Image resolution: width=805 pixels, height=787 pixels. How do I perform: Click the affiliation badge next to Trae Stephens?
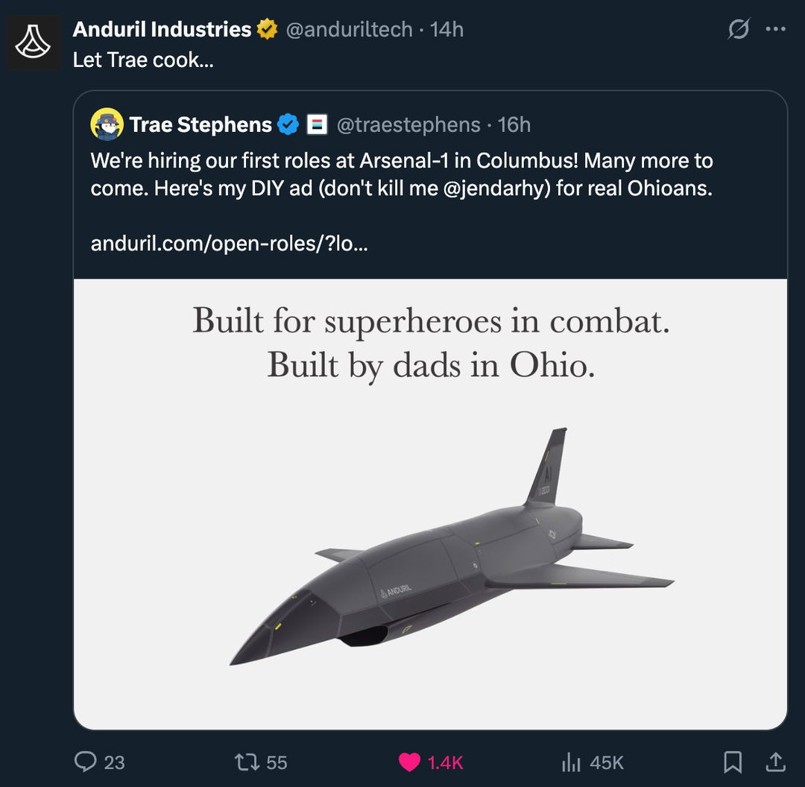pos(317,124)
